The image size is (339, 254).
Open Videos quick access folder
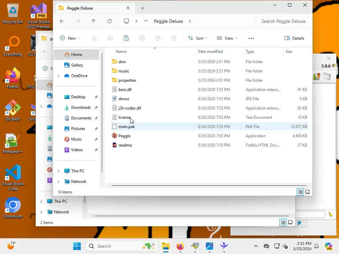[76, 150]
